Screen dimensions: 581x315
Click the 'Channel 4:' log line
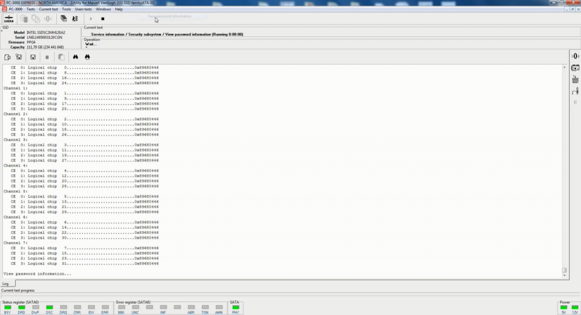point(15,166)
